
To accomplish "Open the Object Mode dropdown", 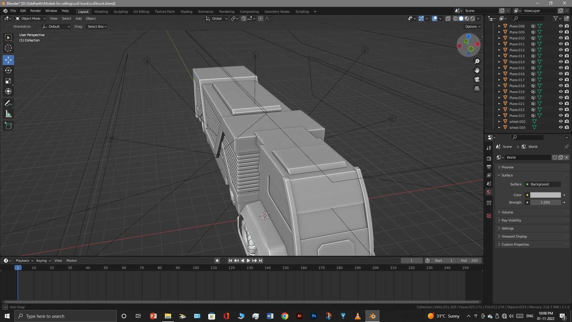I will click(30, 18).
